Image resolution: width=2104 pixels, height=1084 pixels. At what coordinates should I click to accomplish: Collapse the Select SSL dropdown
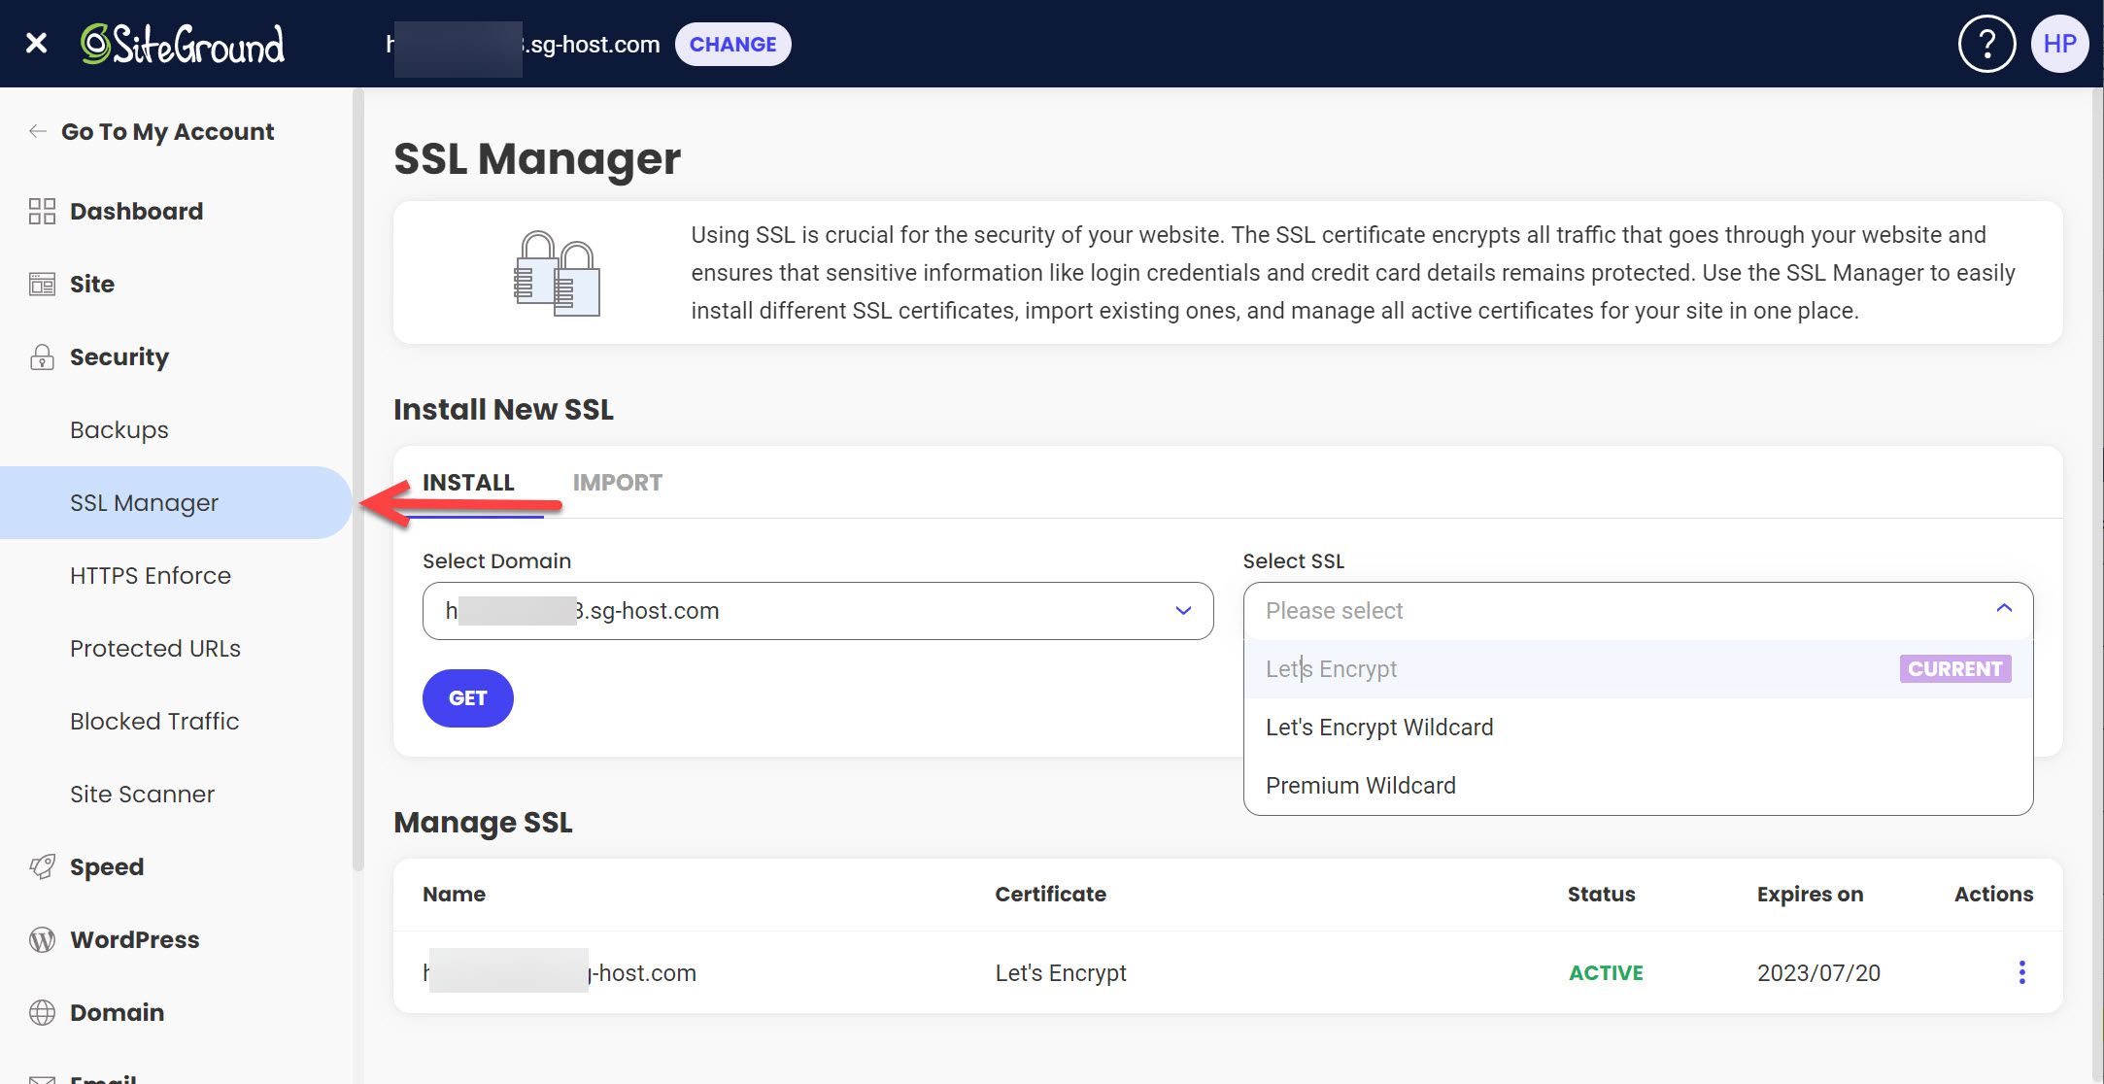[x=2003, y=609]
